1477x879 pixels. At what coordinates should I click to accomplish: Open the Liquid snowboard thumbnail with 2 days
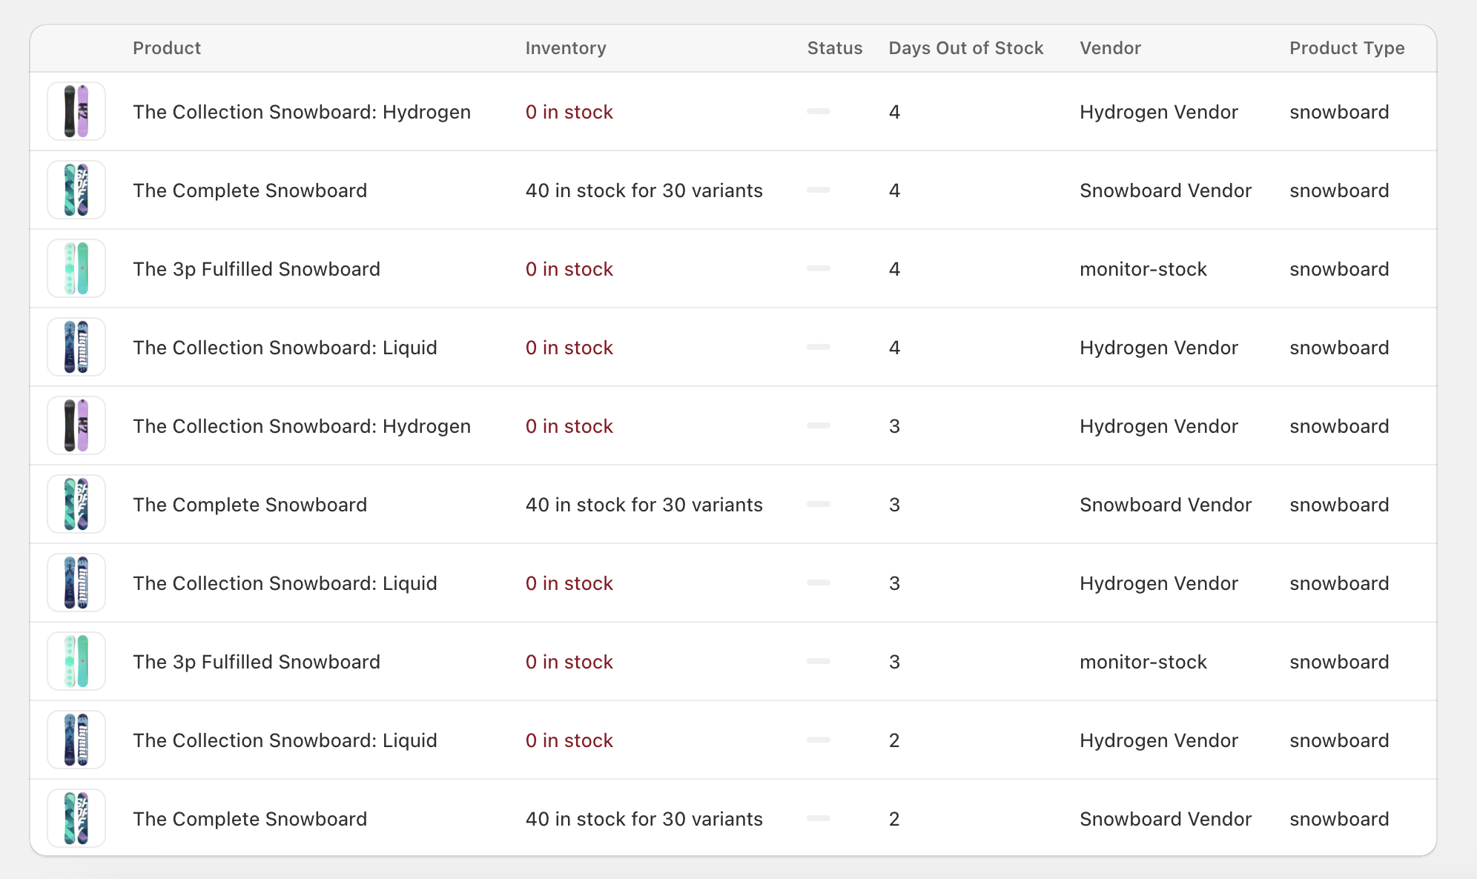[76, 739]
